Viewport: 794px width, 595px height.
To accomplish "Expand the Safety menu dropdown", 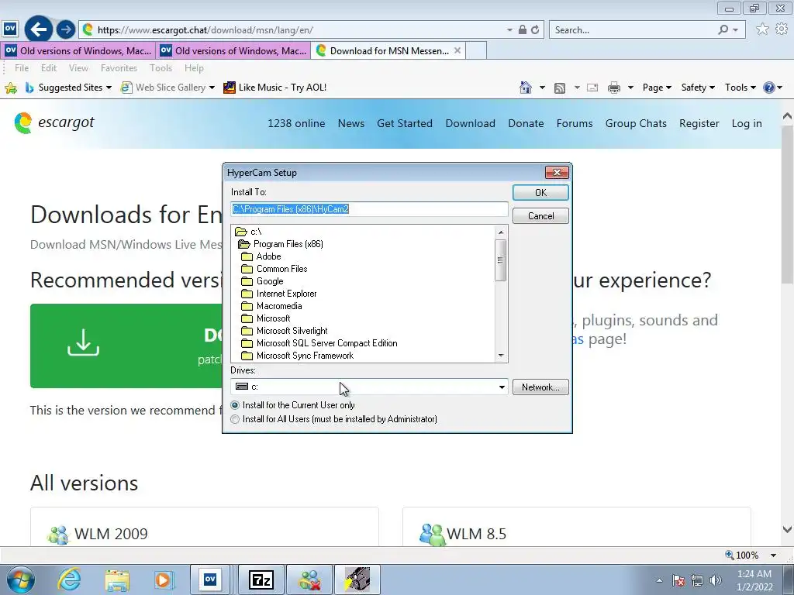I will (x=698, y=88).
